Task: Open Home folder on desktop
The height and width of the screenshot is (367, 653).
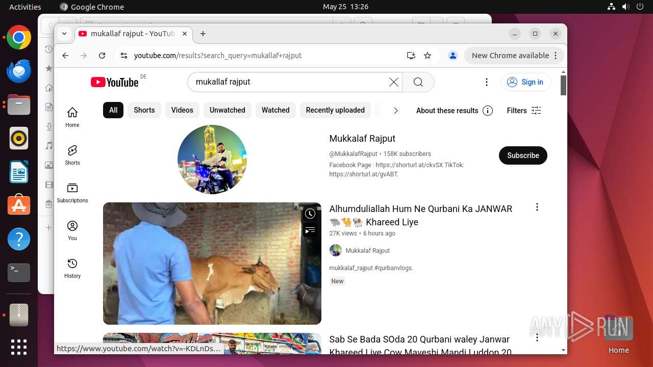Action: (x=619, y=335)
